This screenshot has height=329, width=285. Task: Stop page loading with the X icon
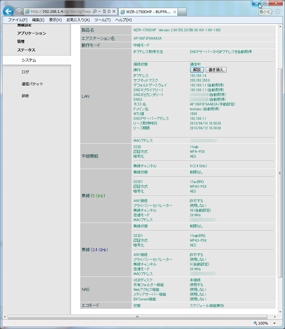pos(114,11)
